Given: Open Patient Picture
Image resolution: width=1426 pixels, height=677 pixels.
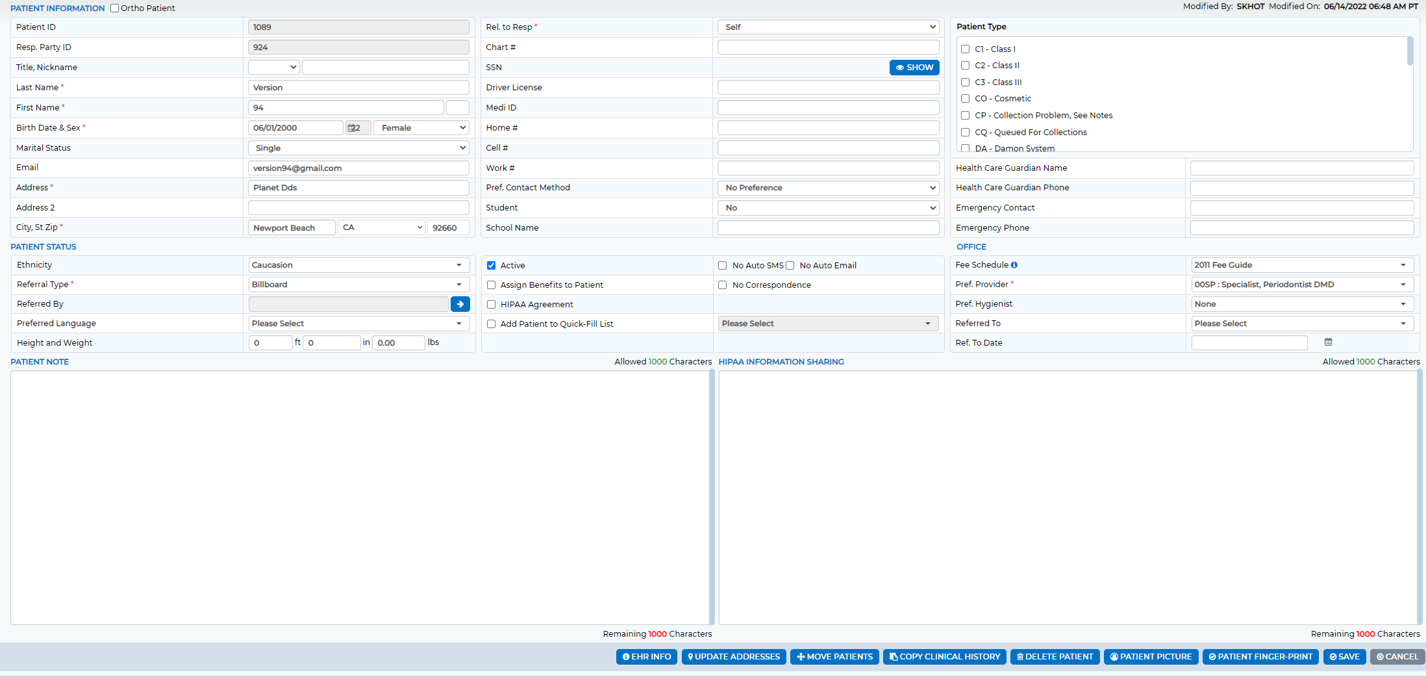Looking at the screenshot, I should point(1151,657).
